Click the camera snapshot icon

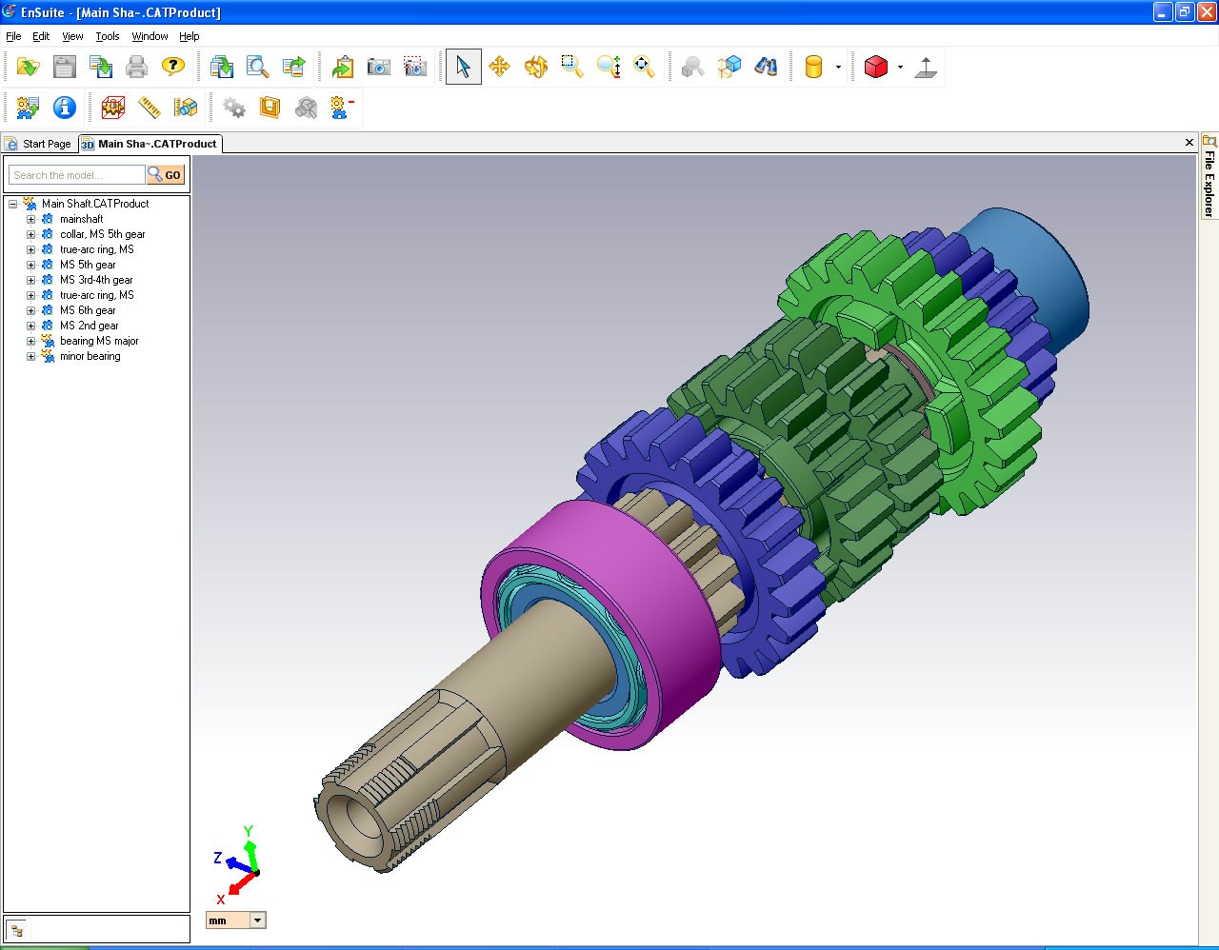tap(379, 67)
